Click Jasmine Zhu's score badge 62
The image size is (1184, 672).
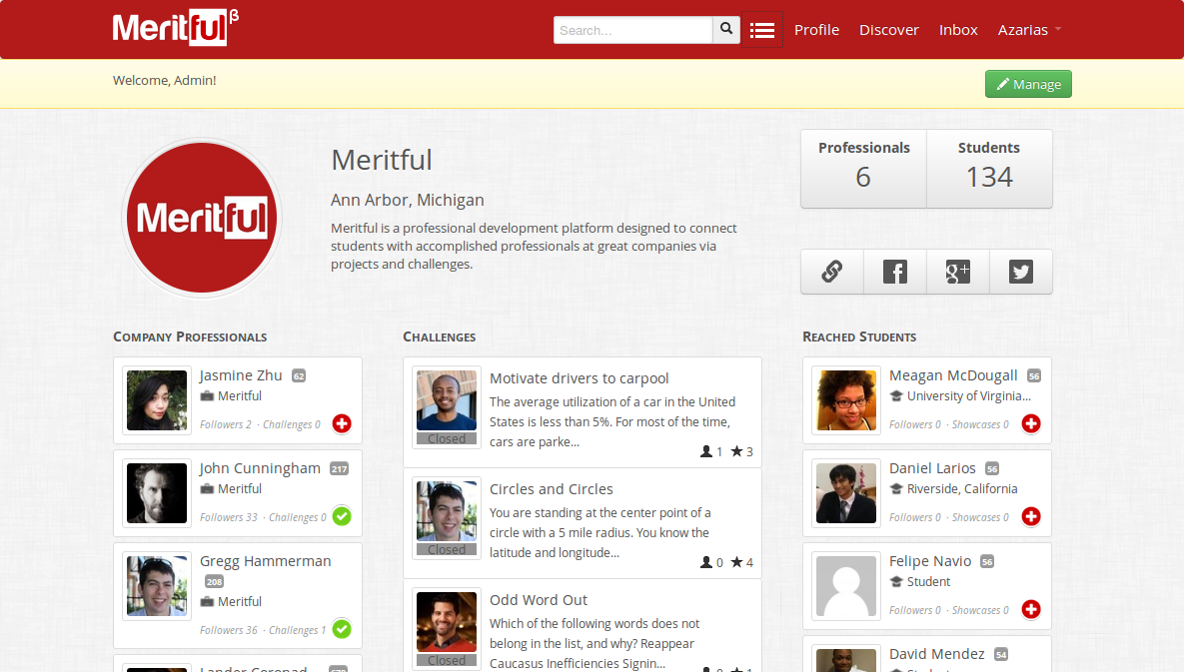(x=299, y=376)
